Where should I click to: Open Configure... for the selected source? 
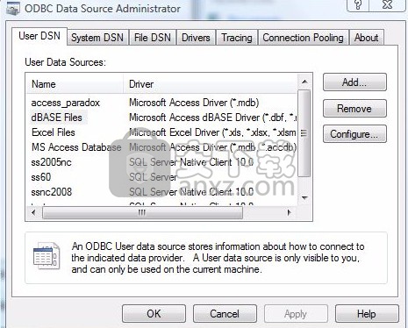(354, 134)
